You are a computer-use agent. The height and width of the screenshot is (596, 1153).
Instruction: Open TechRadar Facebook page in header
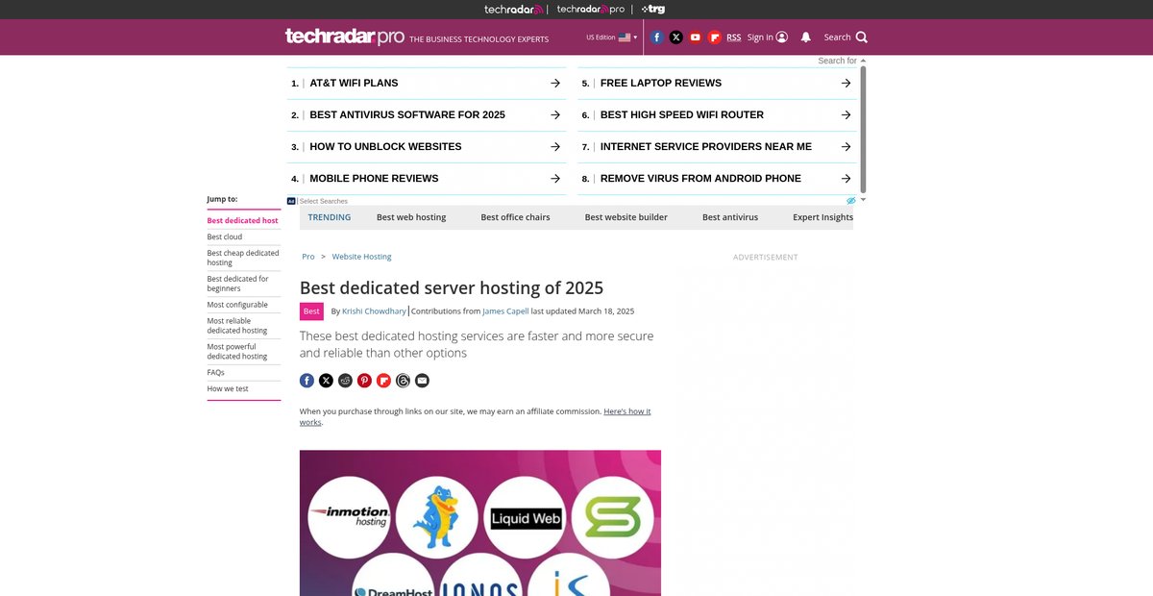click(656, 37)
